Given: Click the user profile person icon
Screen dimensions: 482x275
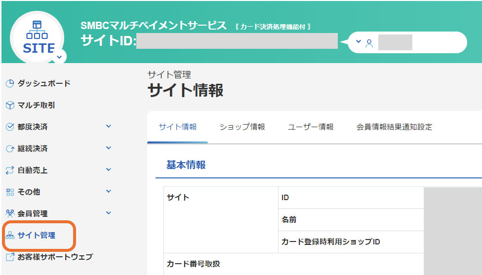Looking at the screenshot, I should (x=369, y=43).
